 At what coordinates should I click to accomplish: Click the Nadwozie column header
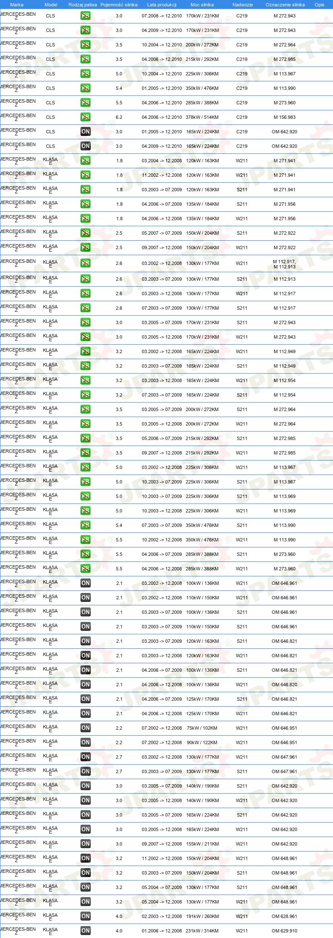pyautogui.click(x=243, y=5)
